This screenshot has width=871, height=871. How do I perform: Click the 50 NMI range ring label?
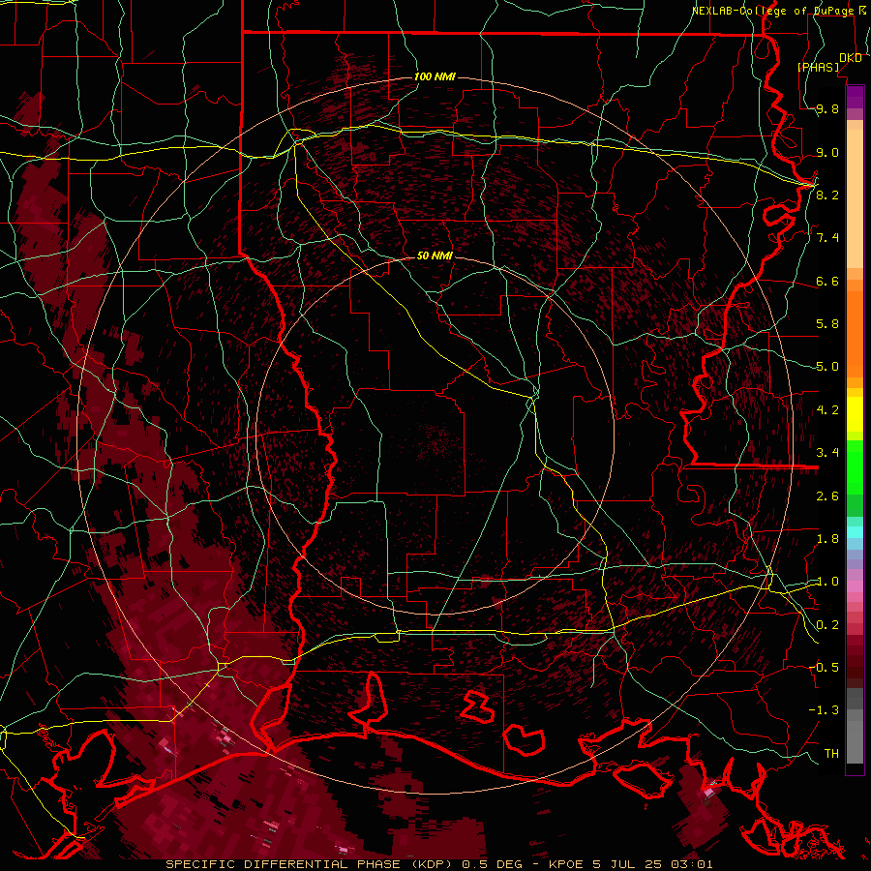tap(435, 255)
